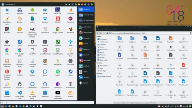Open LibreOffice Calc
The width and height of the screenshot is (192, 108).
tap(58, 51)
